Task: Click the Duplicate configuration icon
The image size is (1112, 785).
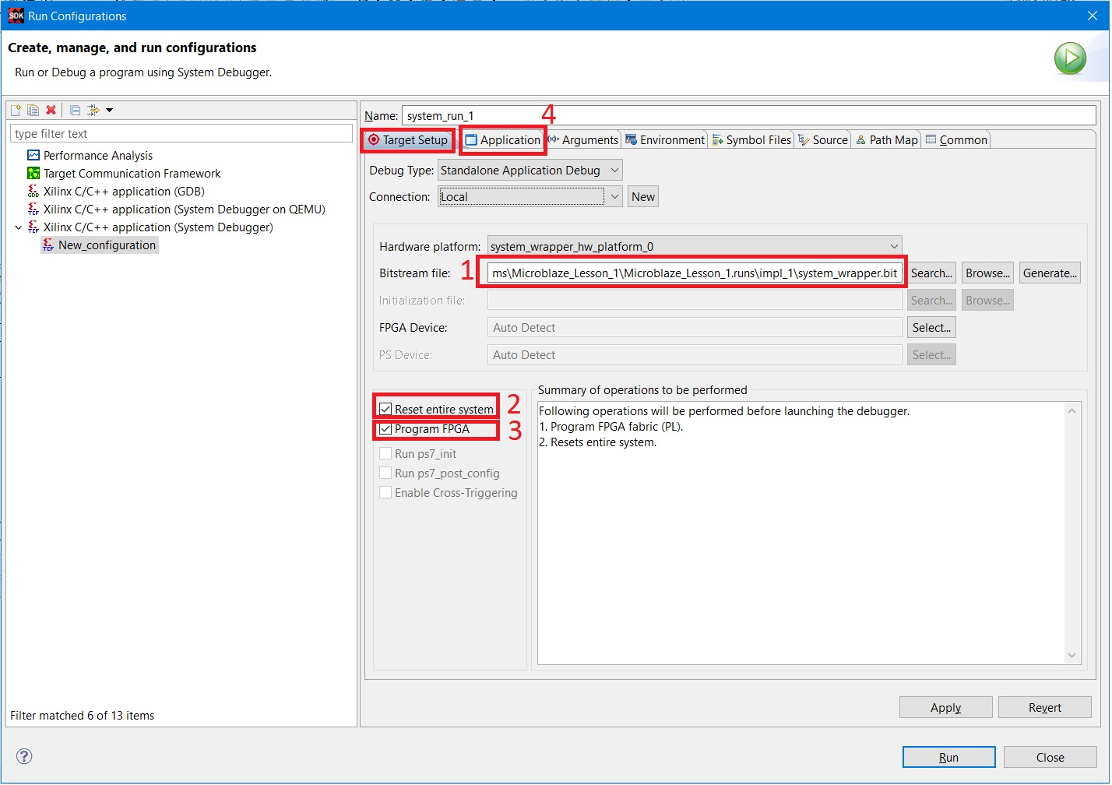Action: (x=33, y=111)
